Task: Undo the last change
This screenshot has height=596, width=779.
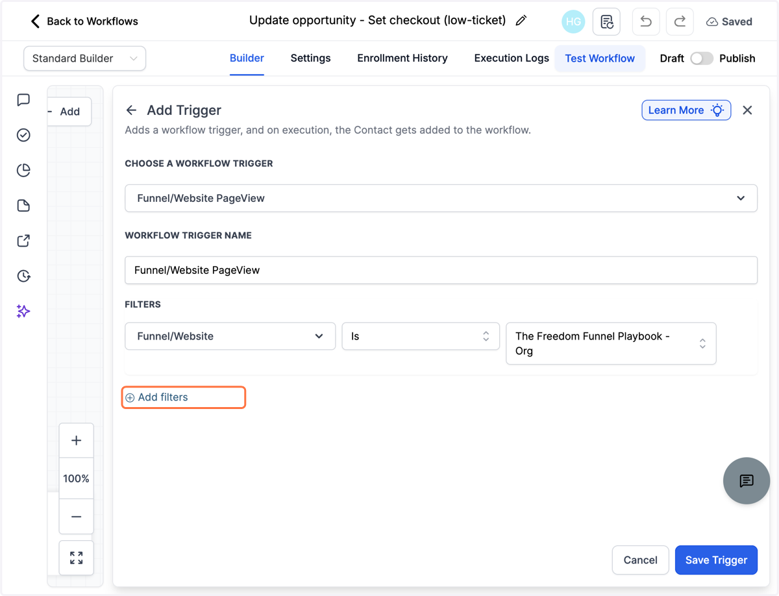Action: [x=646, y=21]
